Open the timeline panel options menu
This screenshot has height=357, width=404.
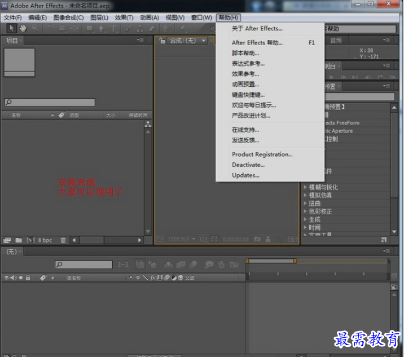[387, 251]
